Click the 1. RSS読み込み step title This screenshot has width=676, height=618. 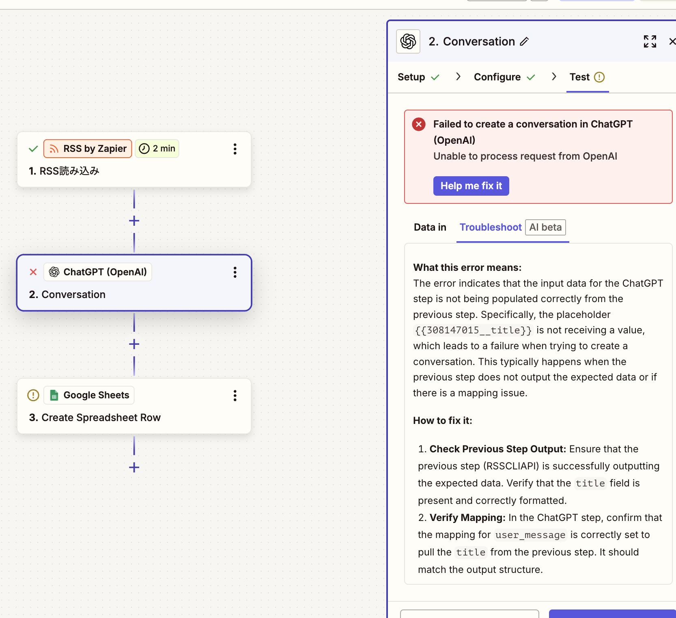click(64, 171)
